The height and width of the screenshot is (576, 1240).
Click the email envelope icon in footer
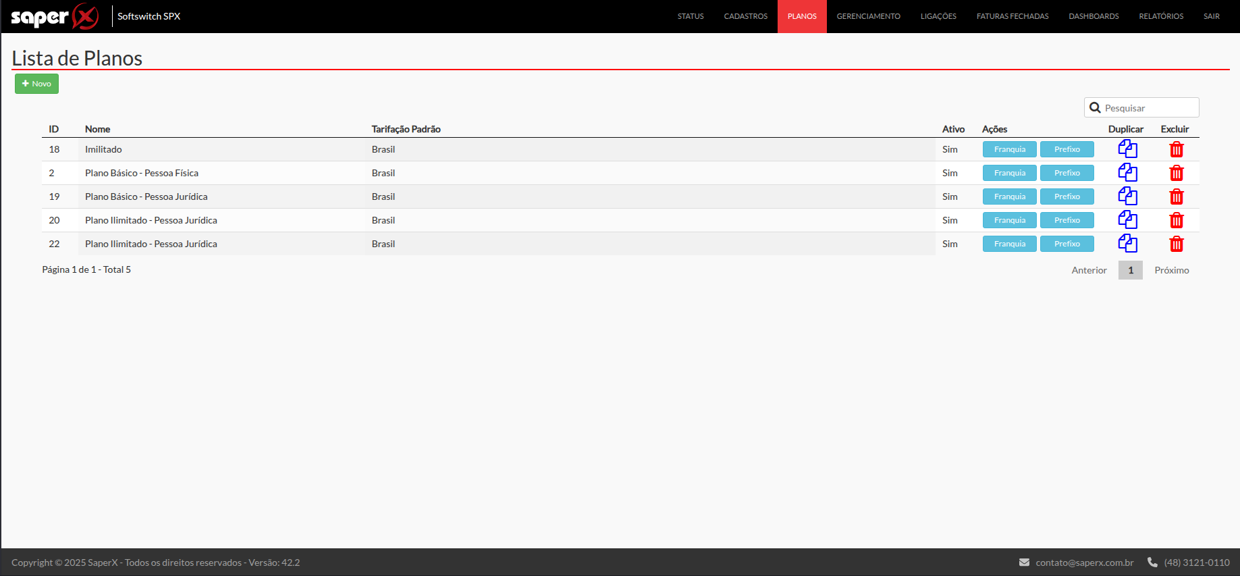coord(1024,562)
